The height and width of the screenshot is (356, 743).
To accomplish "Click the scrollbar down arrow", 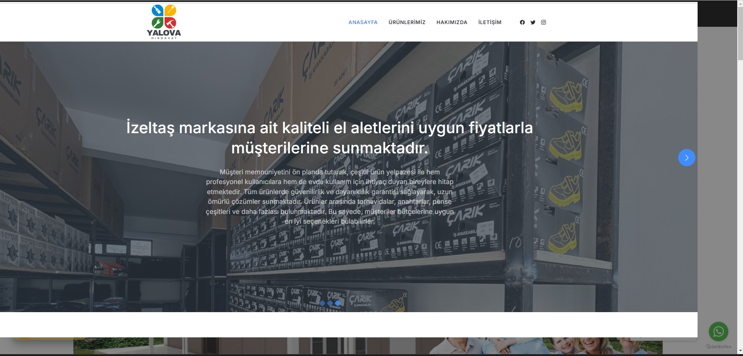I will [x=740, y=351].
